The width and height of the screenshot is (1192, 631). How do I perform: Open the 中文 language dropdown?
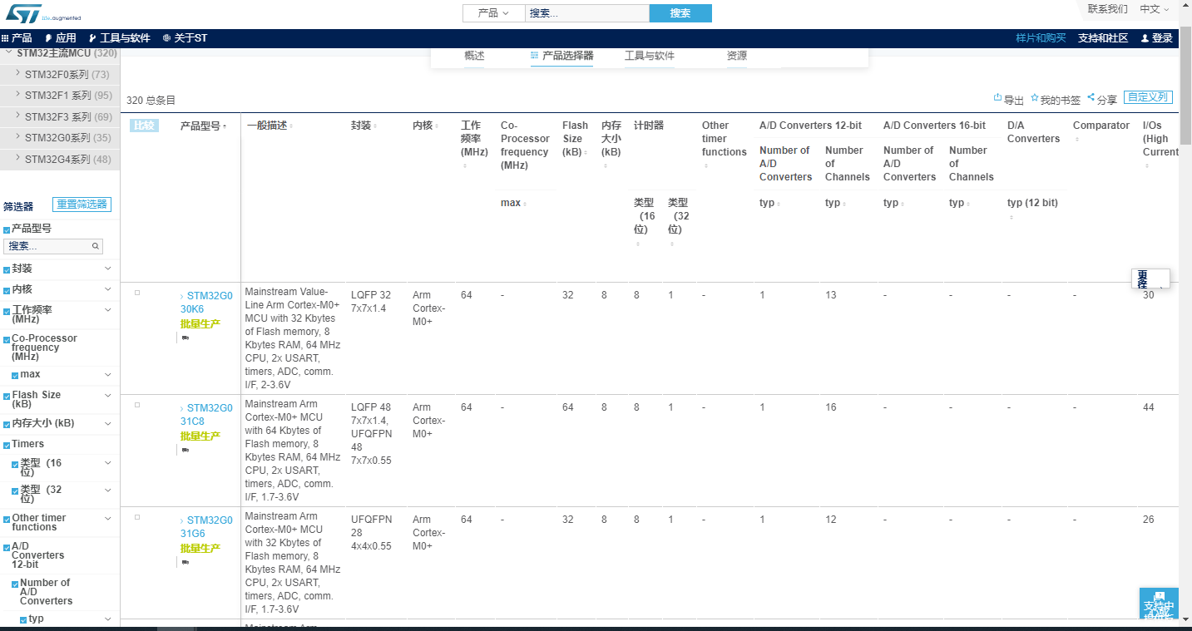click(1154, 9)
